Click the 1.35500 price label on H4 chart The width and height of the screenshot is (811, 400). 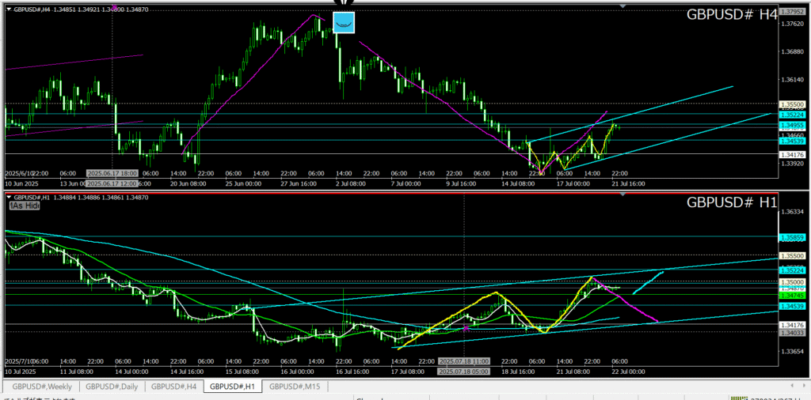(x=792, y=104)
